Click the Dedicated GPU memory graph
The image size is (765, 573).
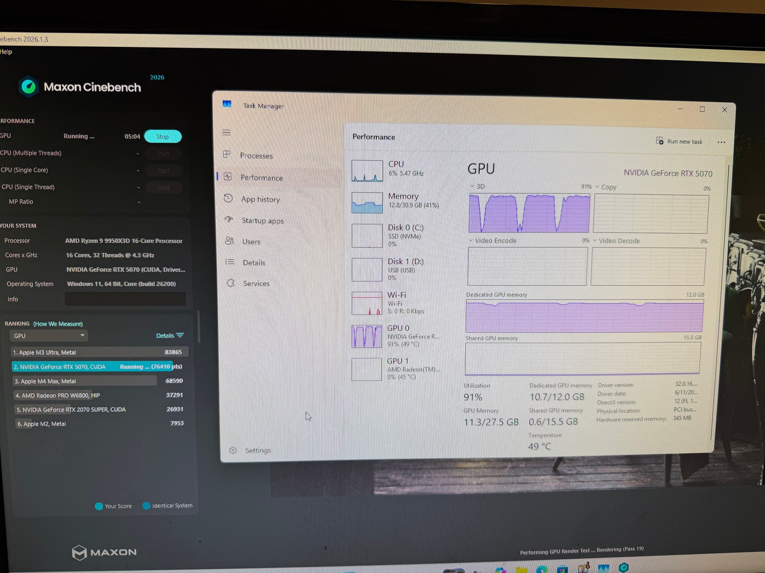584,316
